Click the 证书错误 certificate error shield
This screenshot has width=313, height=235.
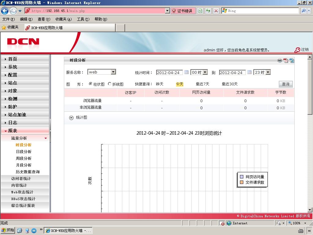[x=174, y=11]
